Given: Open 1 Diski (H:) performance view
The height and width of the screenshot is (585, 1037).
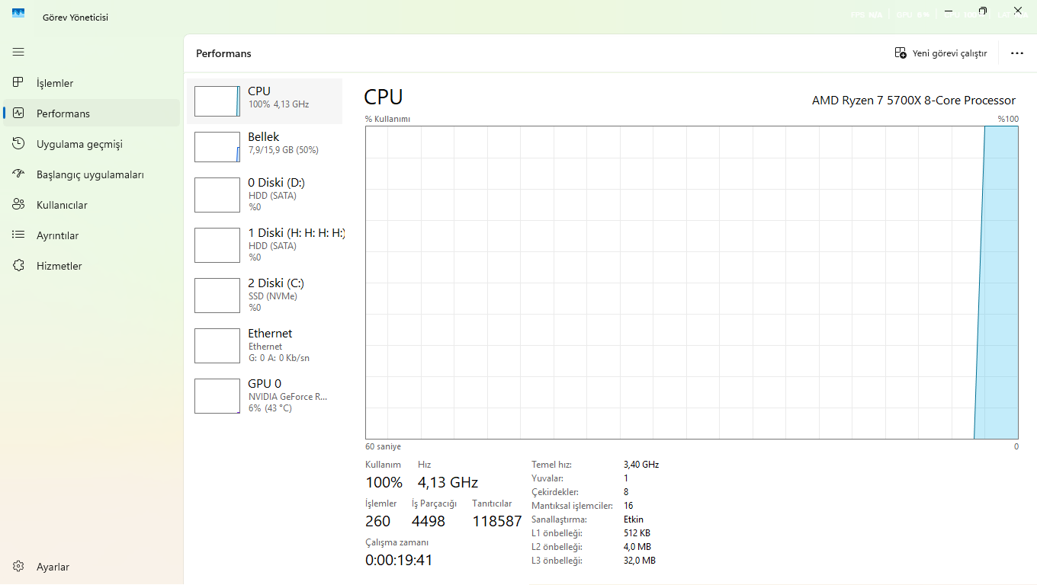Looking at the screenshot, I should click(x=265, y=245).
